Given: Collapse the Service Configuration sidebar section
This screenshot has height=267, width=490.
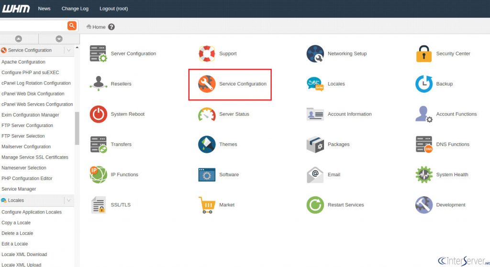Looking at the screenshot, I should 69,50.
